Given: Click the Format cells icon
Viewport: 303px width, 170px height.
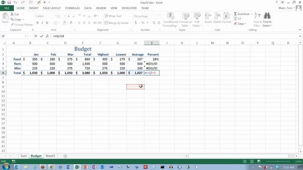Looking at the screenshot, I should (x=226, y=16).
